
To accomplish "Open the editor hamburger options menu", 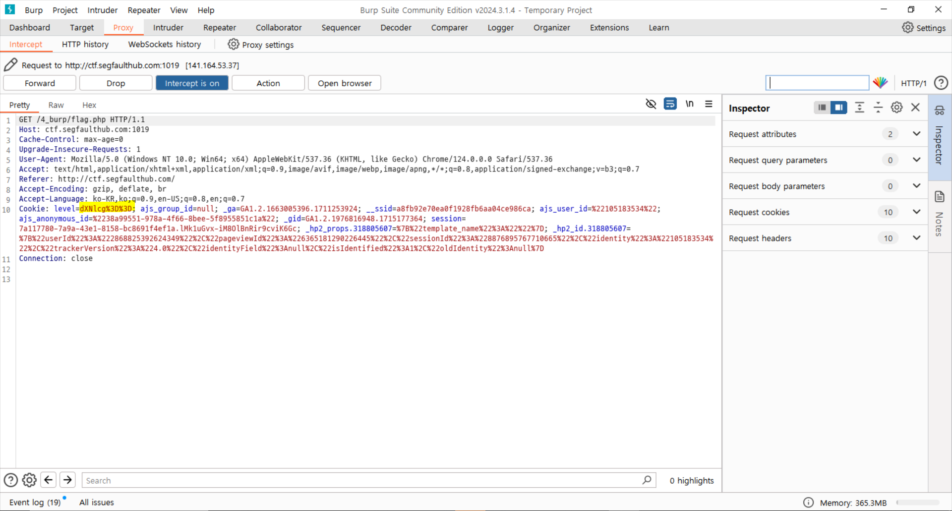I will tap(709, 104).
